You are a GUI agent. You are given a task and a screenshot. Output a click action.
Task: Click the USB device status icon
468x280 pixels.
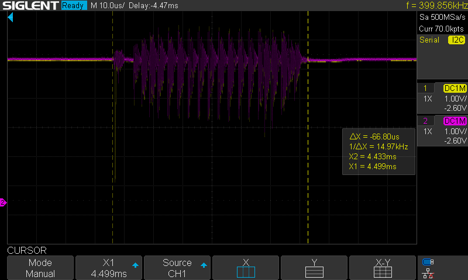[428, 262]
